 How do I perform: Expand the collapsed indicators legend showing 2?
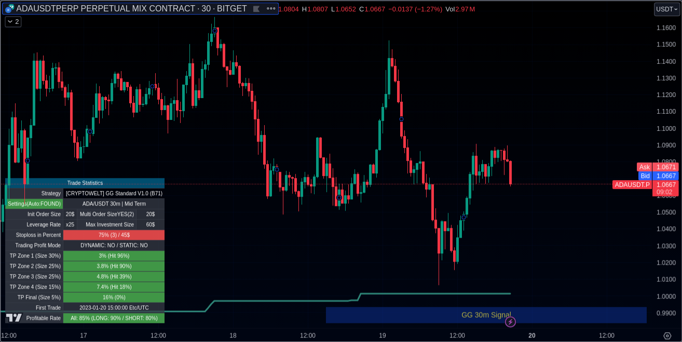(13, 21)
